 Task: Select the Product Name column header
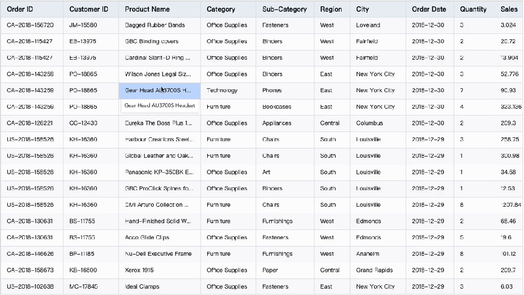coord(147,9)
